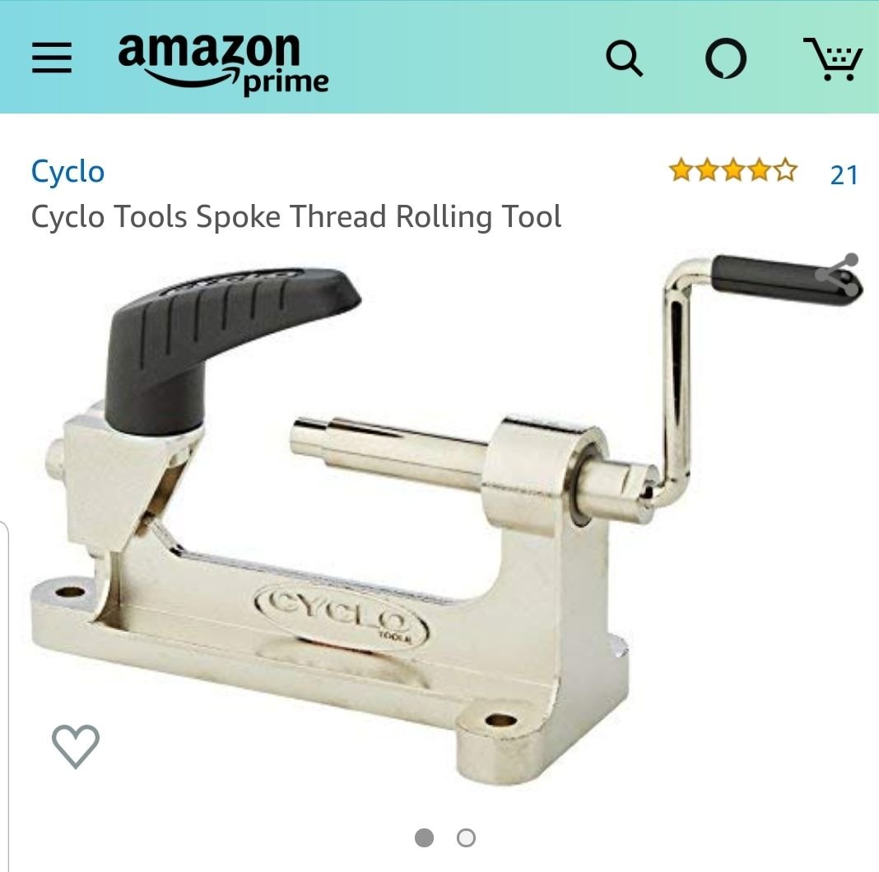
Task: Open the hamburger navigation menu
Action: [x=52, y=57]
